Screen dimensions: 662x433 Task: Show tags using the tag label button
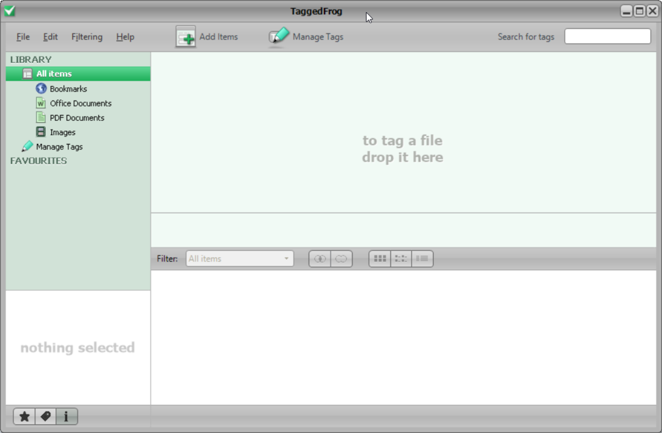pos(45,416)
